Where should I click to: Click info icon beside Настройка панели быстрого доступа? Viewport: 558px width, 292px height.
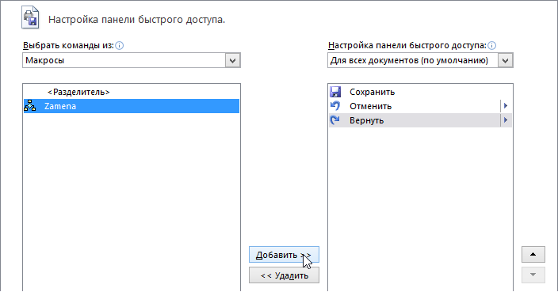(491, 45)
